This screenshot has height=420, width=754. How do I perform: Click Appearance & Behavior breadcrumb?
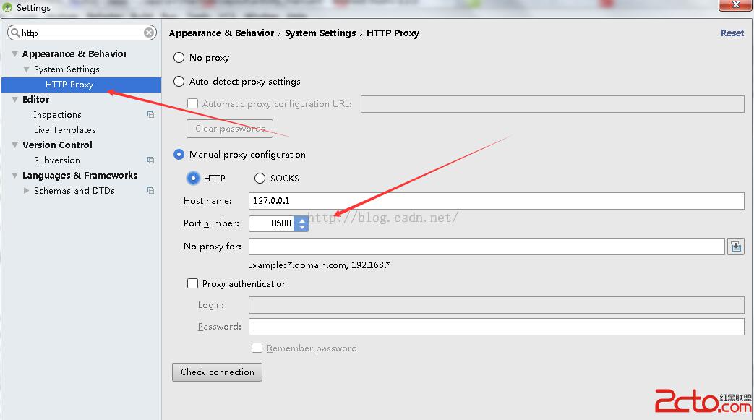point(221,33)
